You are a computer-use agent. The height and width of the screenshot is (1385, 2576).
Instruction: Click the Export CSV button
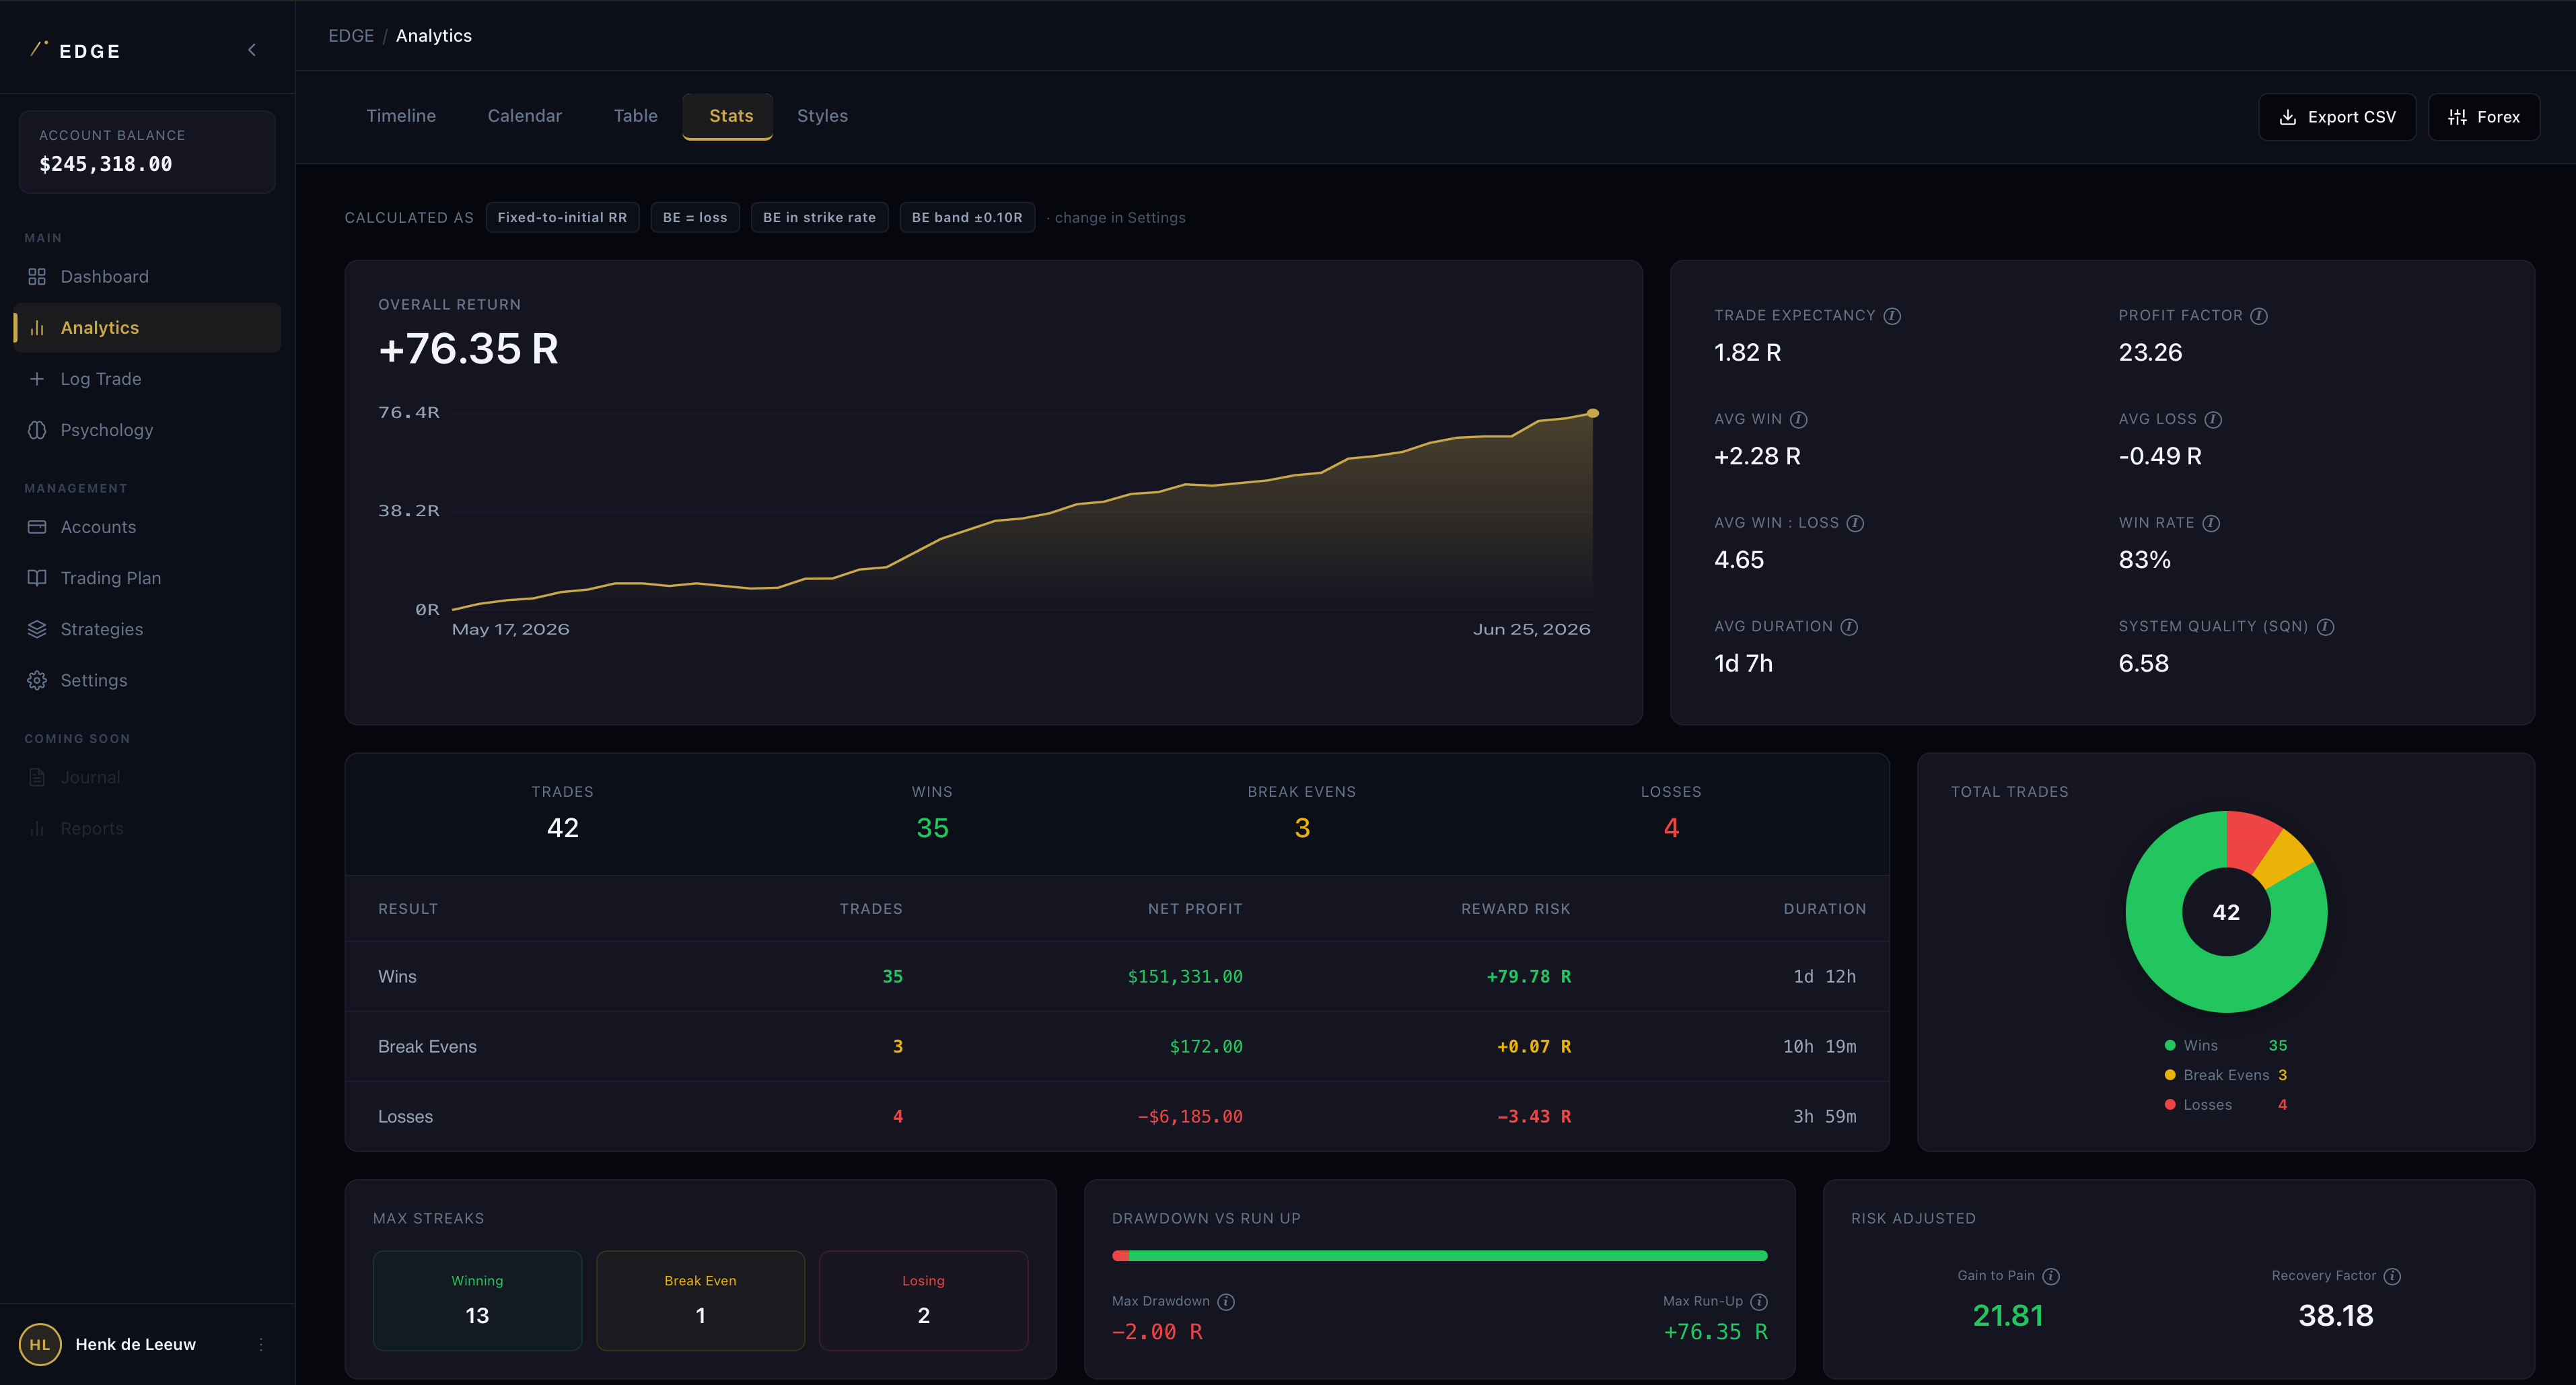point(2337,117)
